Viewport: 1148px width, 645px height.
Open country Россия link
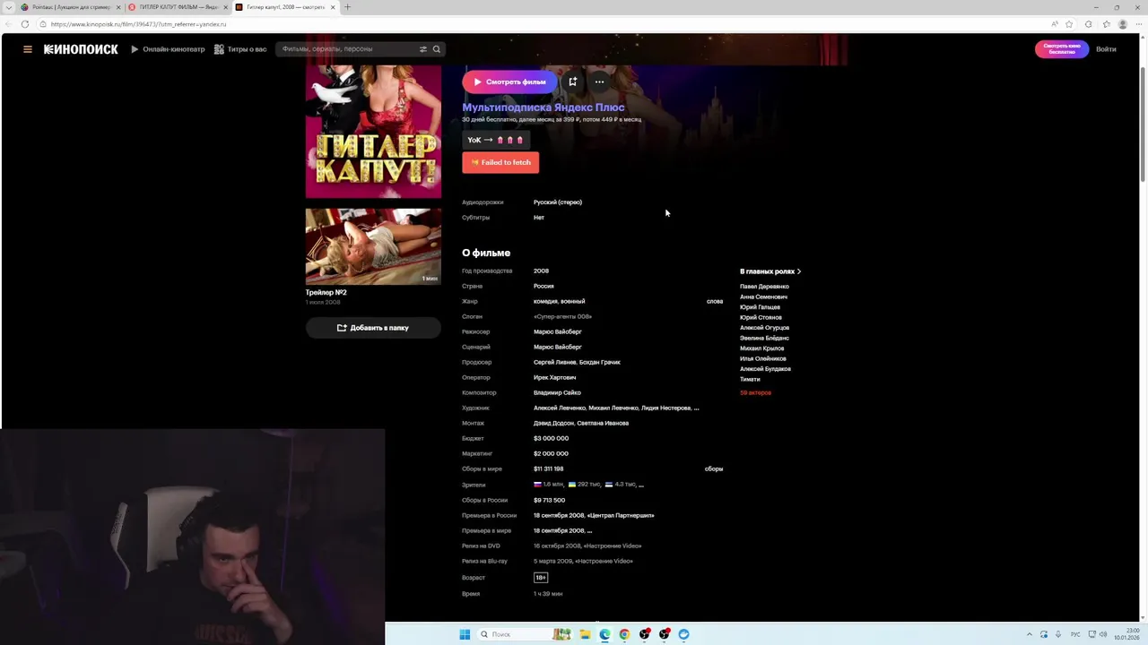pyautogui.click(x=544, y=286)
